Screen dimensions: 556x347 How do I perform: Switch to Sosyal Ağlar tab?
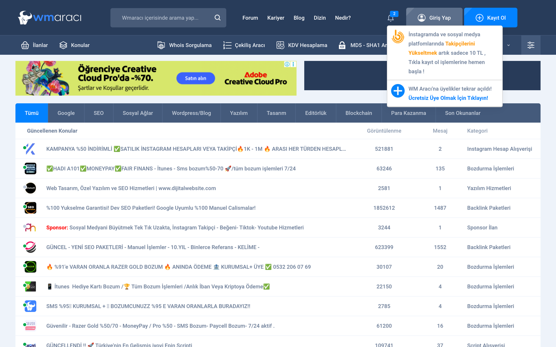click(x=138, y=113)
